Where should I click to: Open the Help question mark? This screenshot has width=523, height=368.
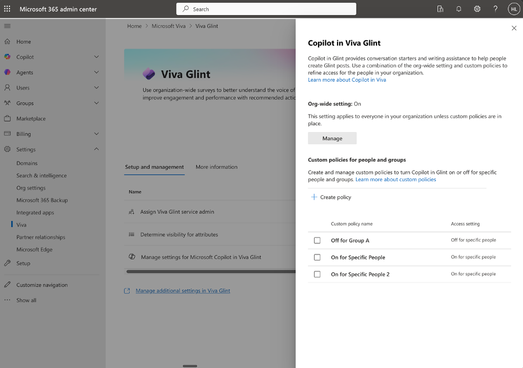click(495, 8)
